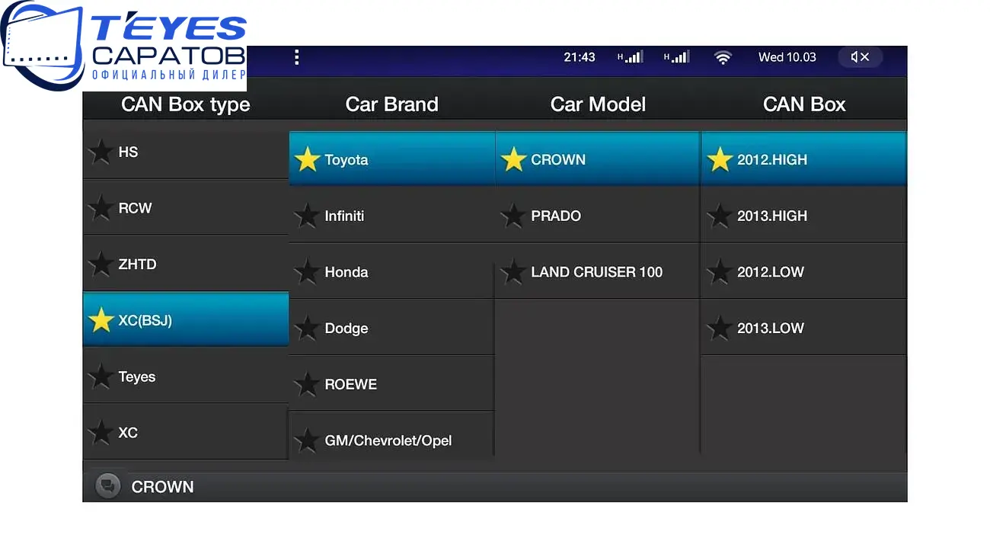This screenshot has width=990, height=548.
Task: Choose GM/Chevrolet/Opel car brand
Action: coord(392,436)
